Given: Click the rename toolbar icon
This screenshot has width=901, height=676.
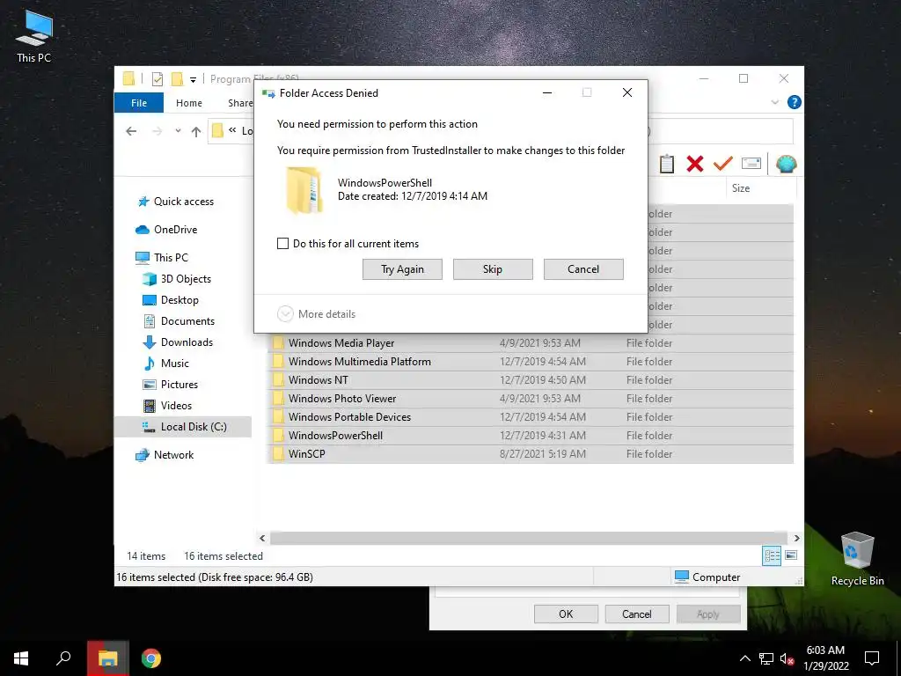Looking at the screenshot, I should [751, 164].
